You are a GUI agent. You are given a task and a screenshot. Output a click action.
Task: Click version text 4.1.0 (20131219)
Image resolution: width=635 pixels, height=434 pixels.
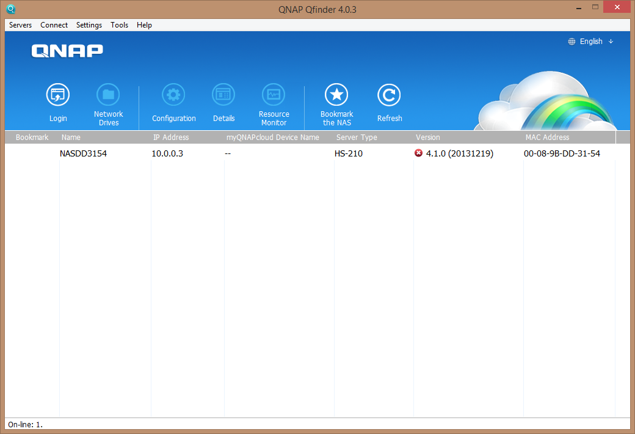click(460, 153)
